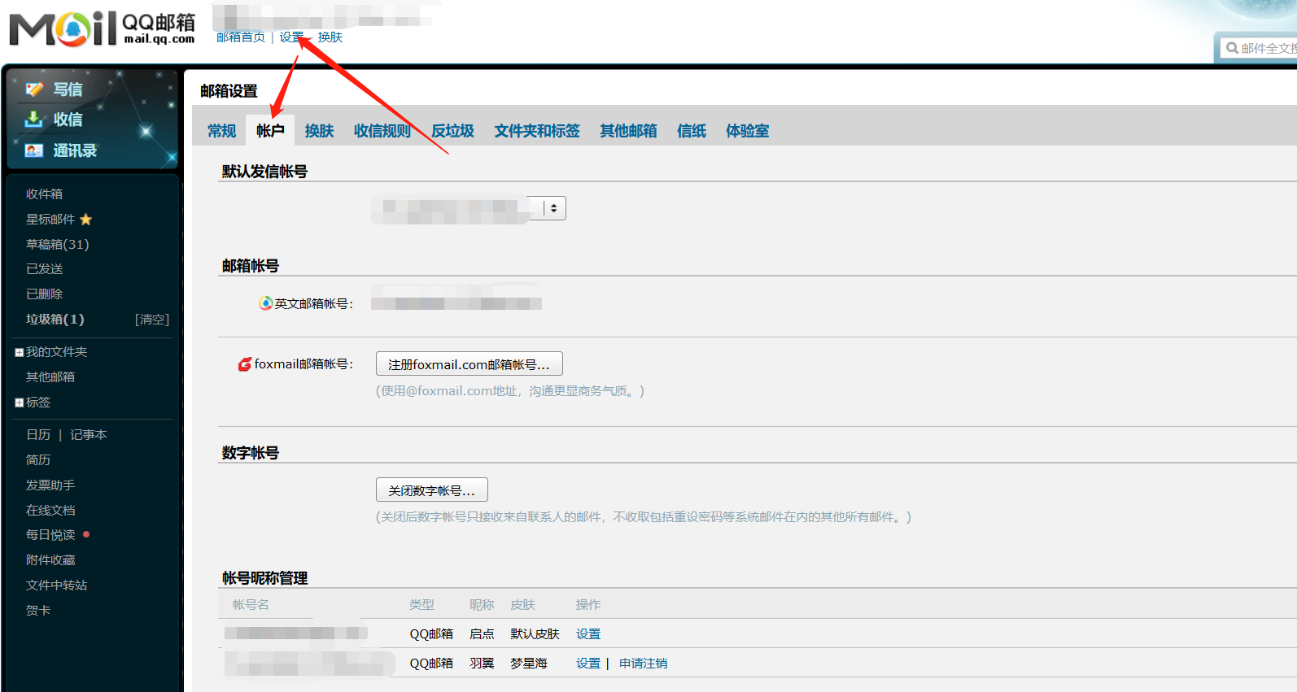The height and width of the screenshot is (692, 1297).
Task: Select the 帐户 settings tab
Action: tap(270, 131)
